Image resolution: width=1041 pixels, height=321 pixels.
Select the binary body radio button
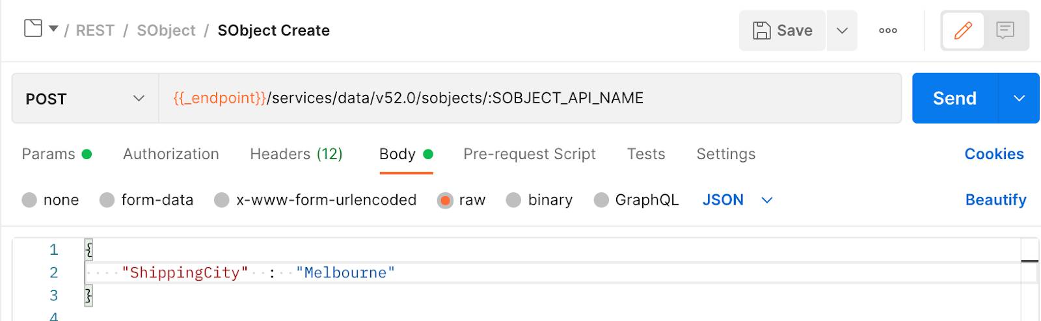coord(513,199)
